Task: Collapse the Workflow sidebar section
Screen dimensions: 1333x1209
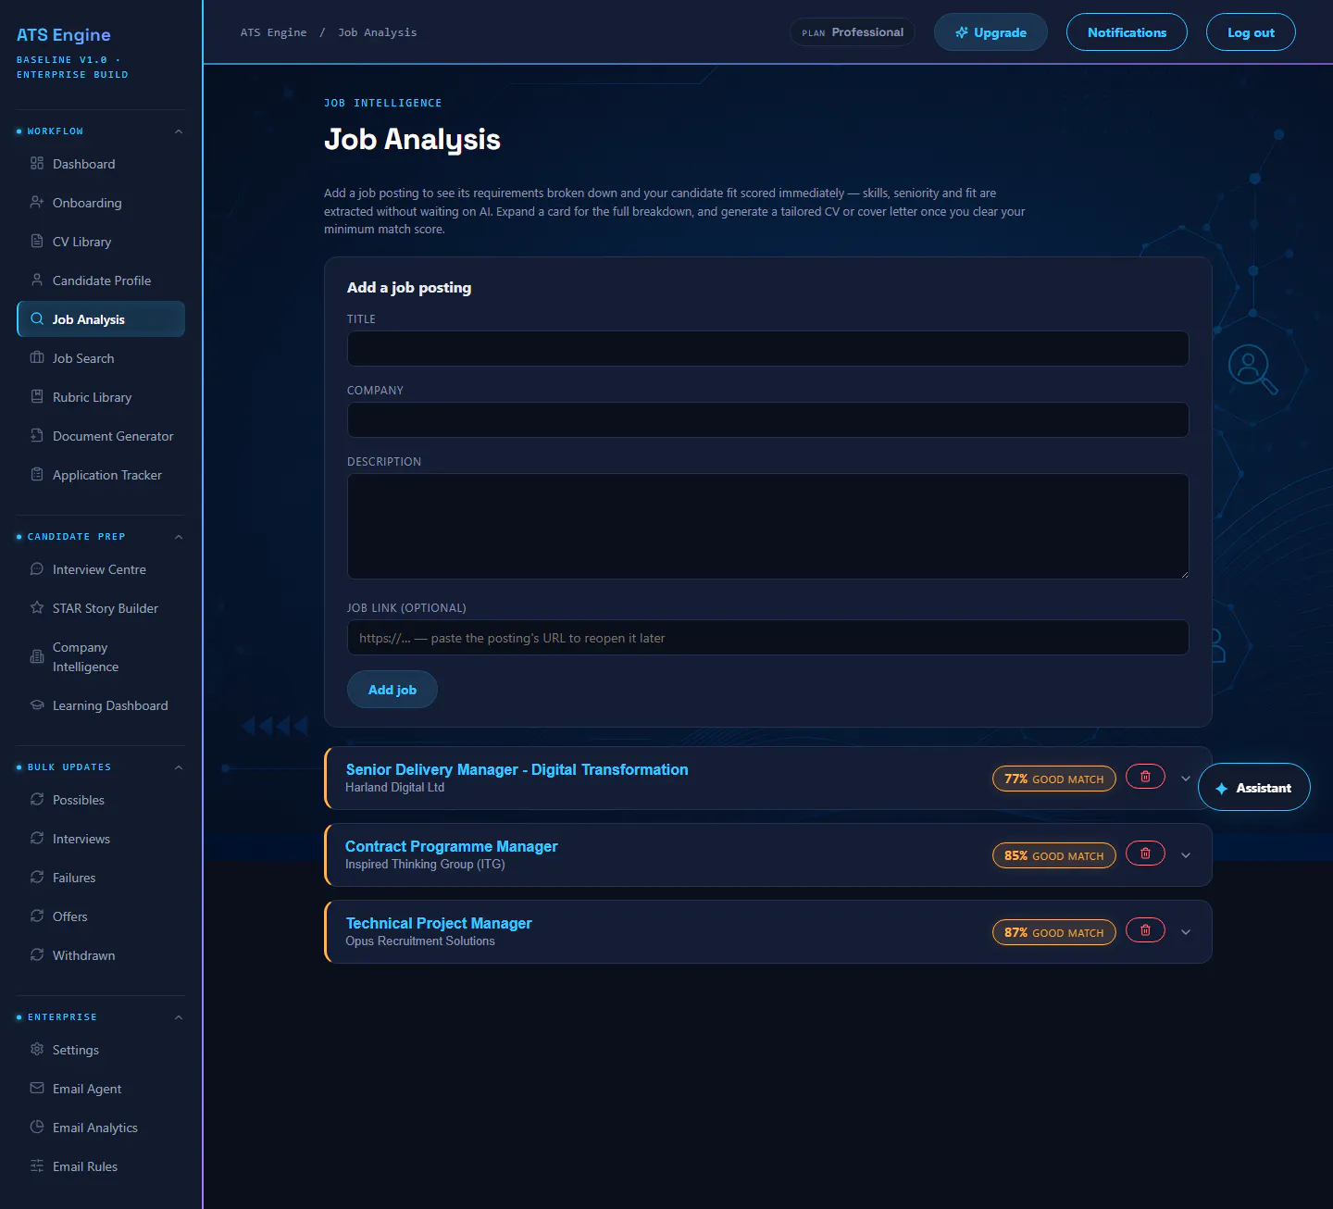Action: [x=179, y=131]
